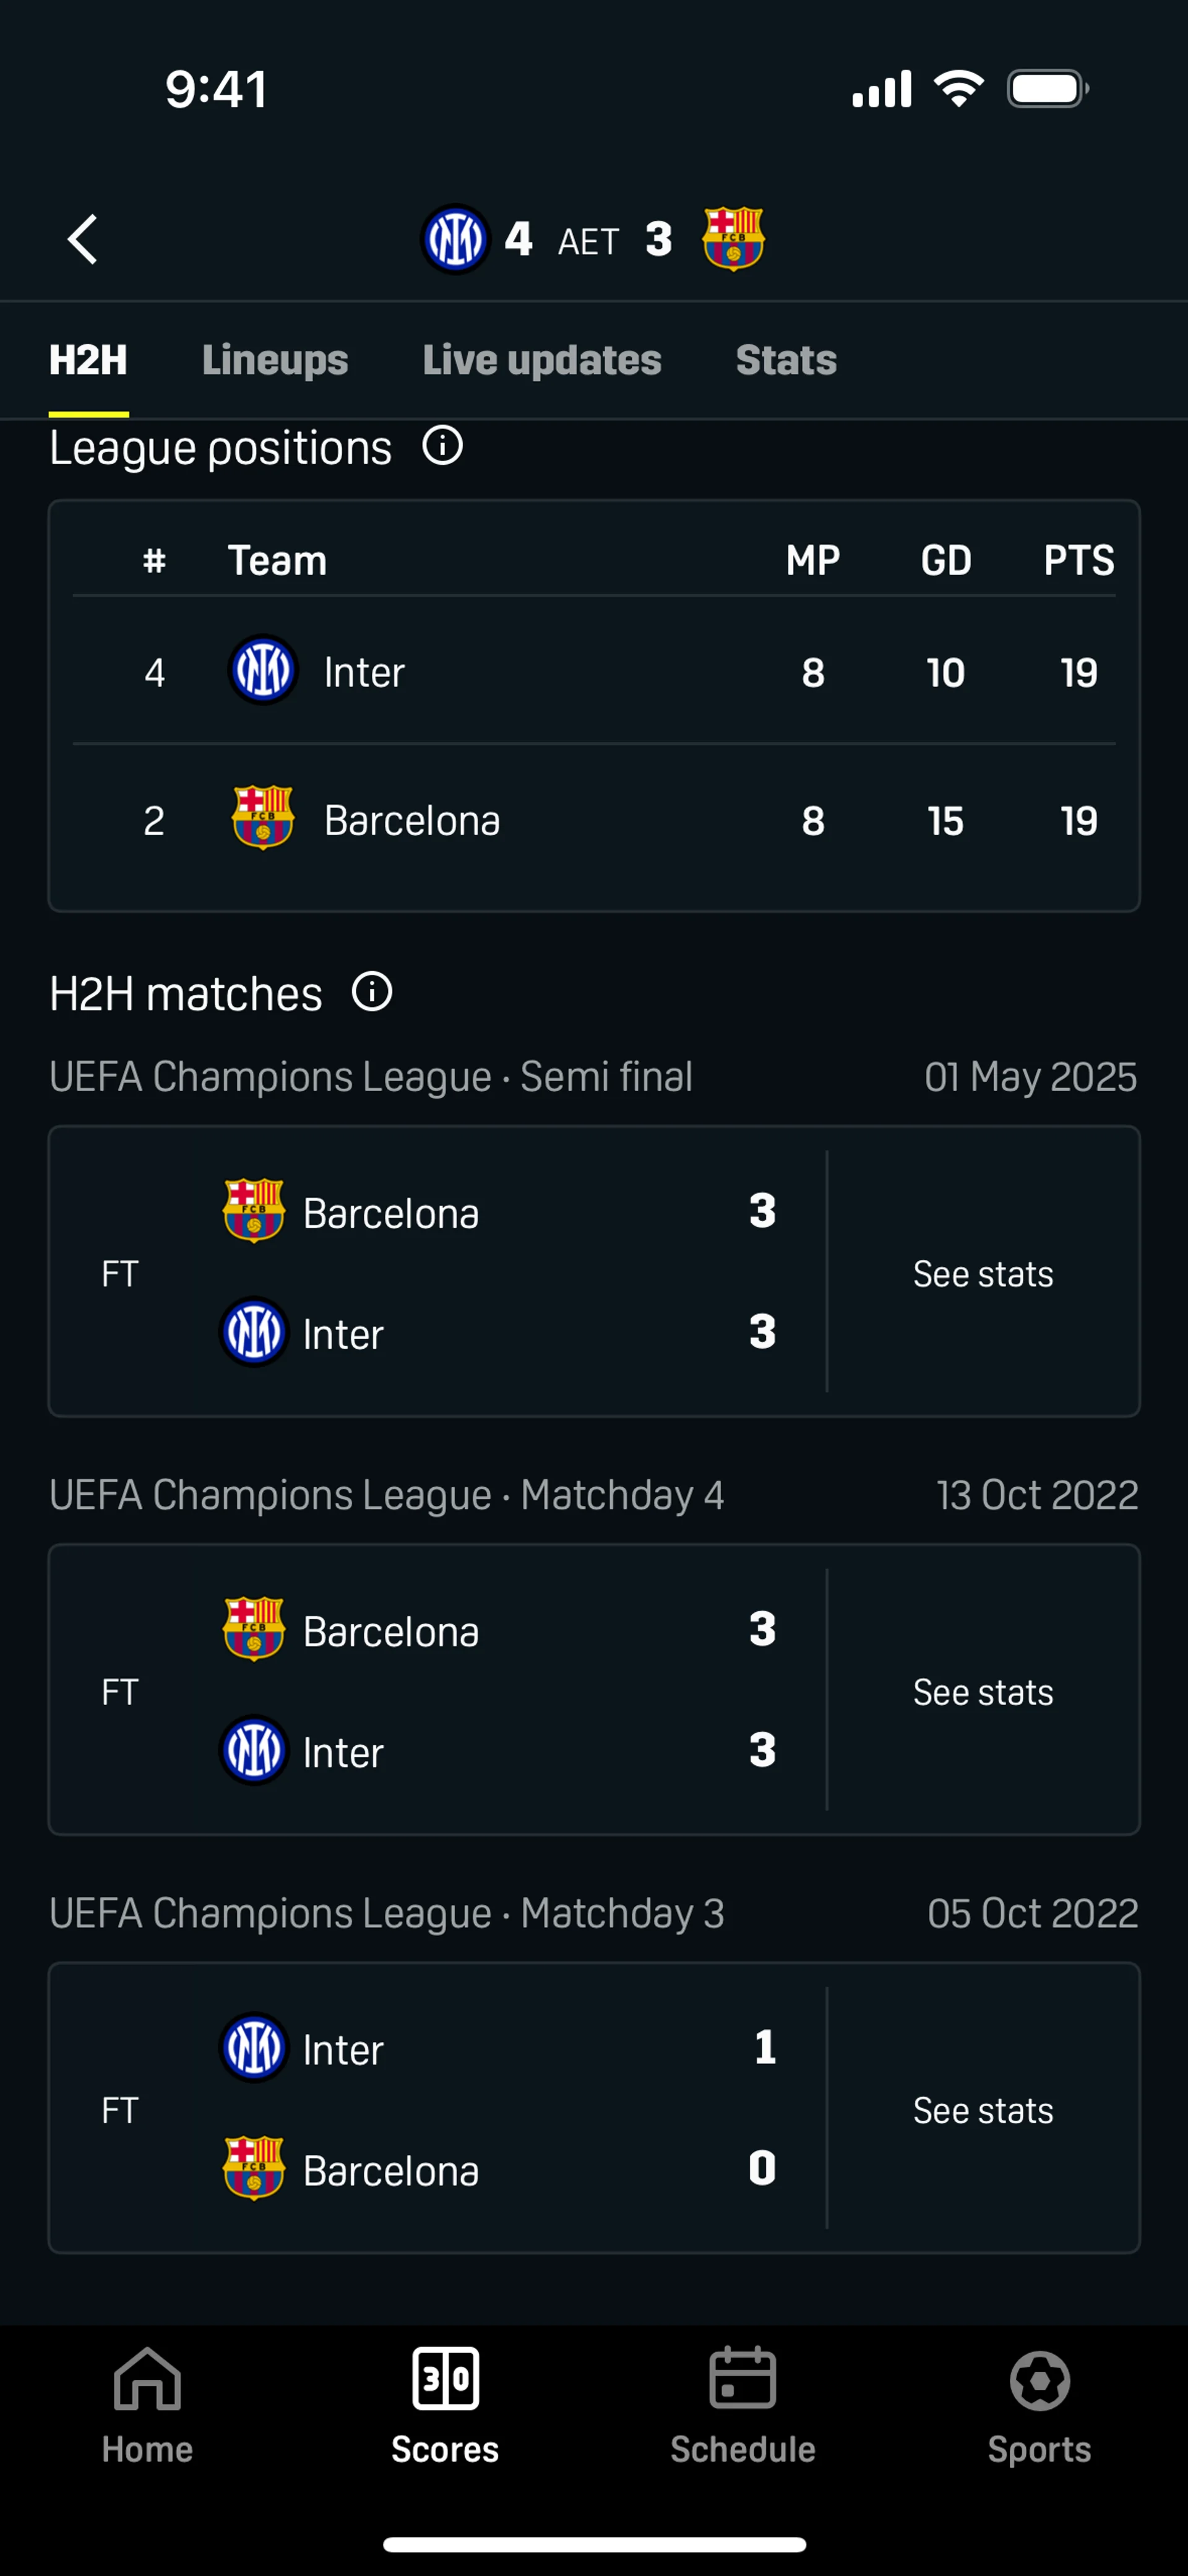Switch to the Live updates tab

coord(542,360)
